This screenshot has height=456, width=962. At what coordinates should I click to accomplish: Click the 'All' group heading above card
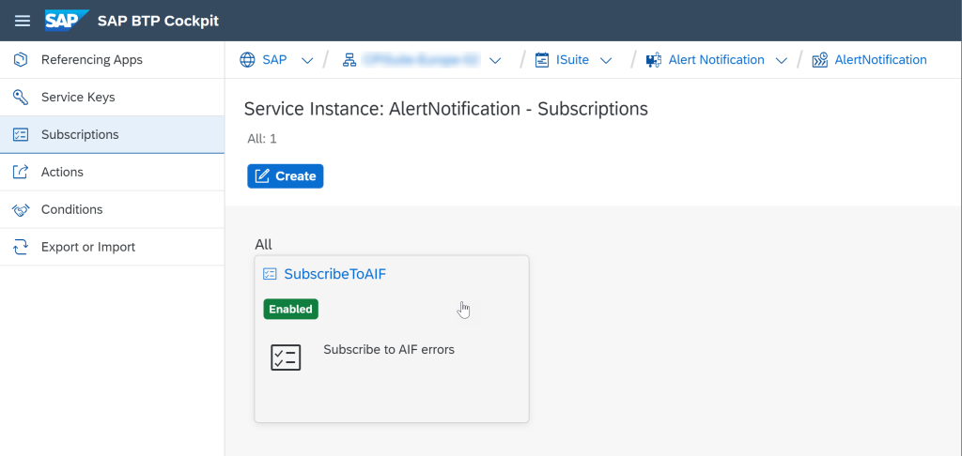(263, 245)
